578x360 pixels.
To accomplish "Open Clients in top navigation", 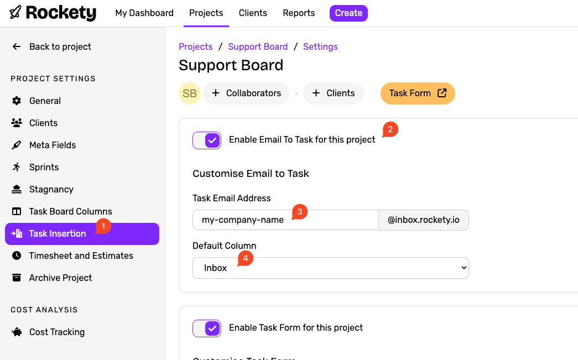I will pos(253,13).
